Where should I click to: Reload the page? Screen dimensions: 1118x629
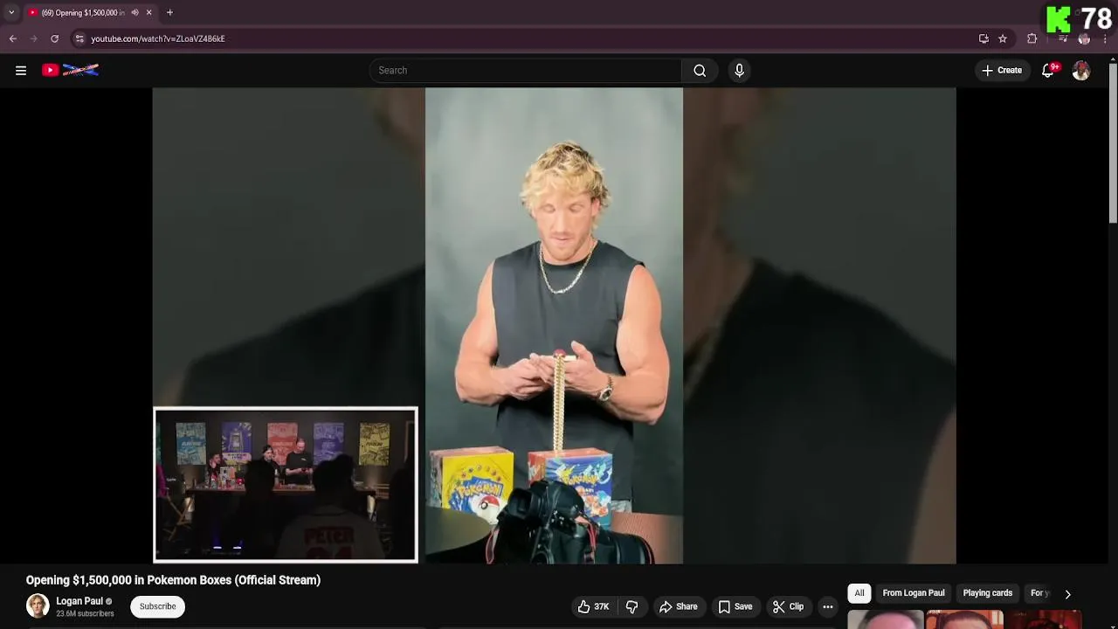click(x=54, y=38)
